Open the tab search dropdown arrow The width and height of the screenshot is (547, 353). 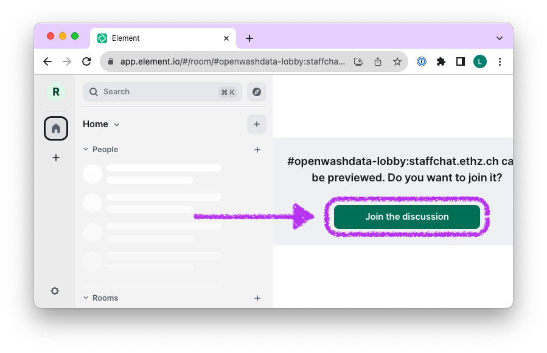tap(500, 38)
